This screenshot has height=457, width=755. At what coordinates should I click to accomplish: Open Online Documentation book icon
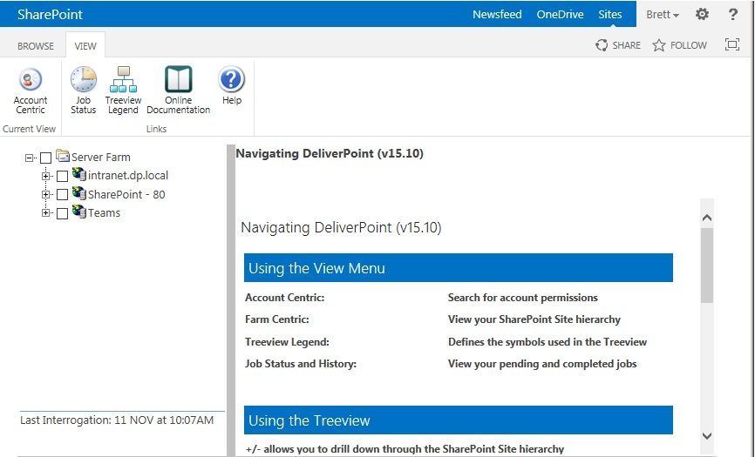click(178, 79)
